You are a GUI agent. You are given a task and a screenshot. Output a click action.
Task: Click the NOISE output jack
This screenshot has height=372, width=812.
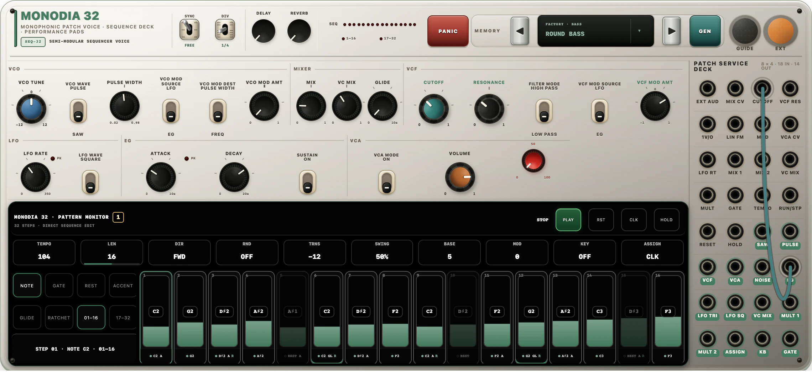coord(762,267)
